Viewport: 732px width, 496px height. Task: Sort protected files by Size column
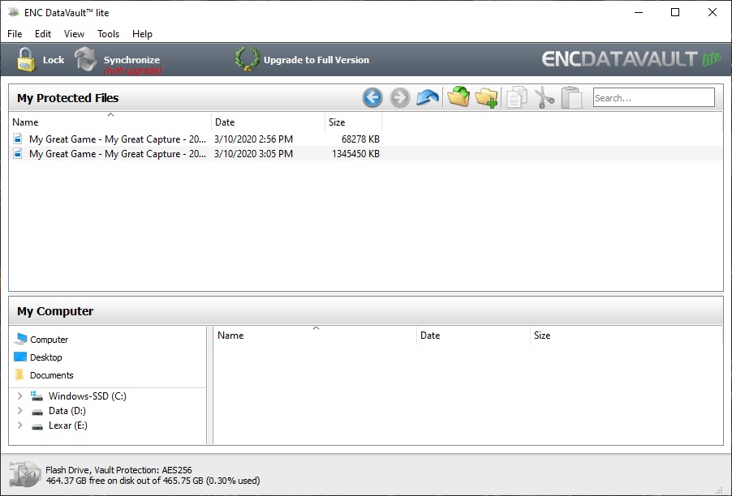353,122
